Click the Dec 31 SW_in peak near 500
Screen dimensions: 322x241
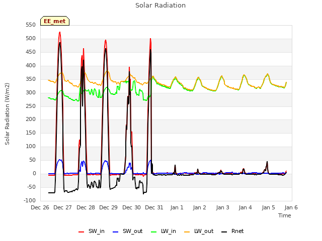coord(150,39)
